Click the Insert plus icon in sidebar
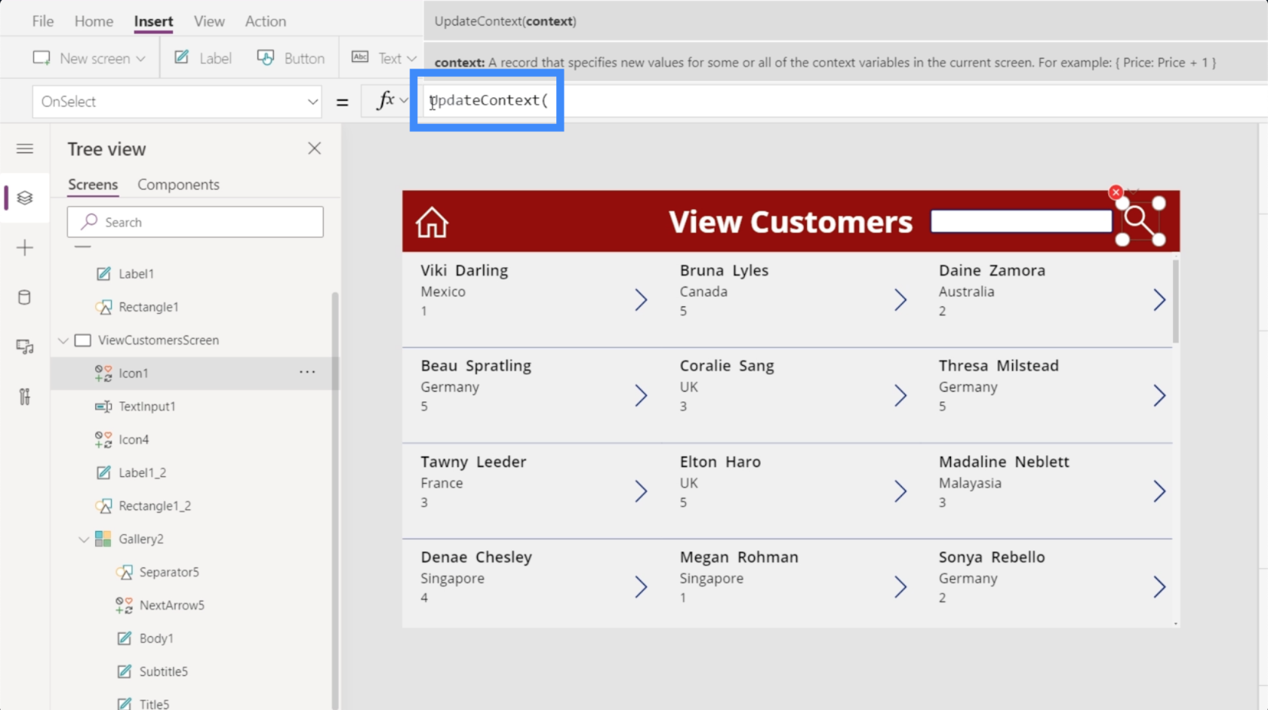This screenshot has width=1268, height=710. click(25, 247)
